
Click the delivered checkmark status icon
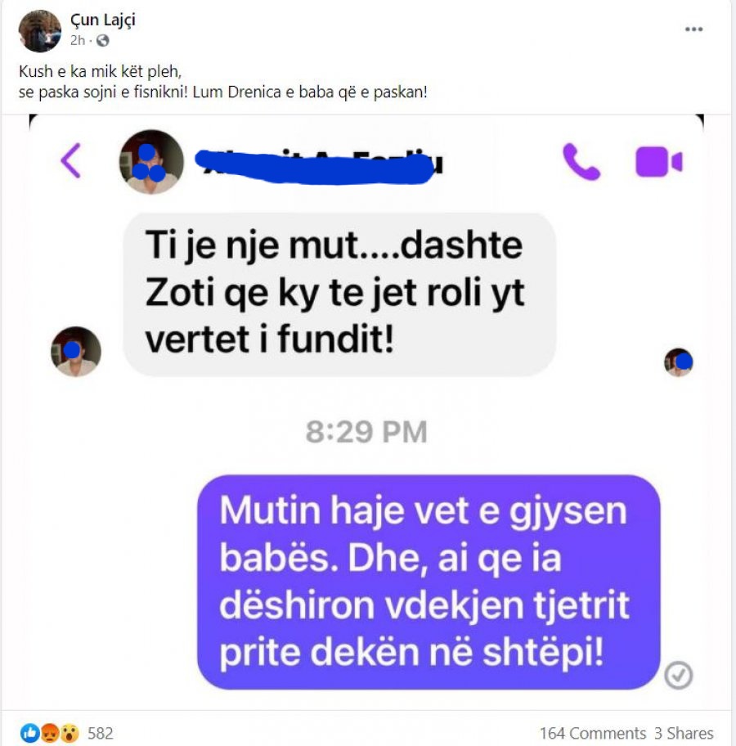(x=678, y=675)
